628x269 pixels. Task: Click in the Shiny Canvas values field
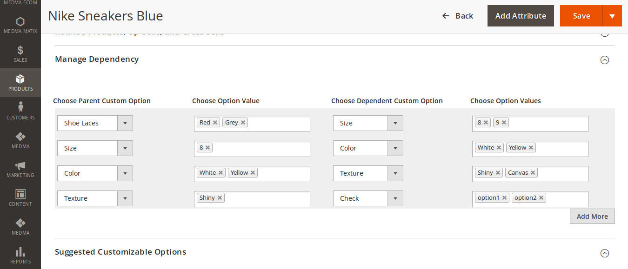[x=530, y=174]
